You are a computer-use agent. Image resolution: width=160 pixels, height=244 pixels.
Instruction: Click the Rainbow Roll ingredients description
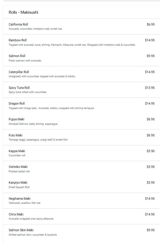pyautogui.click(x=72, y=45)
